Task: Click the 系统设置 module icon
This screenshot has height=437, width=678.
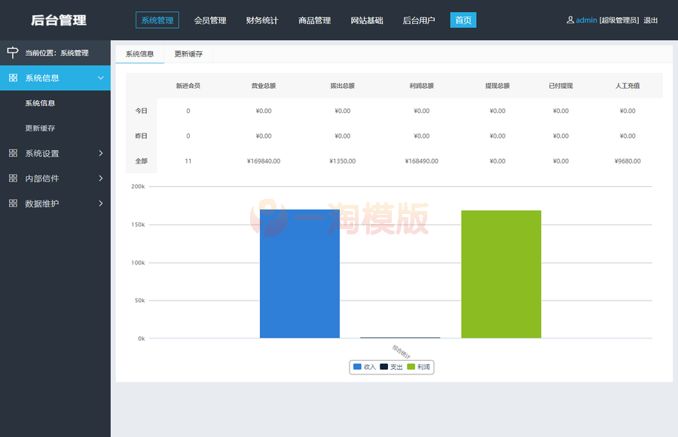Action: (11, 153)
